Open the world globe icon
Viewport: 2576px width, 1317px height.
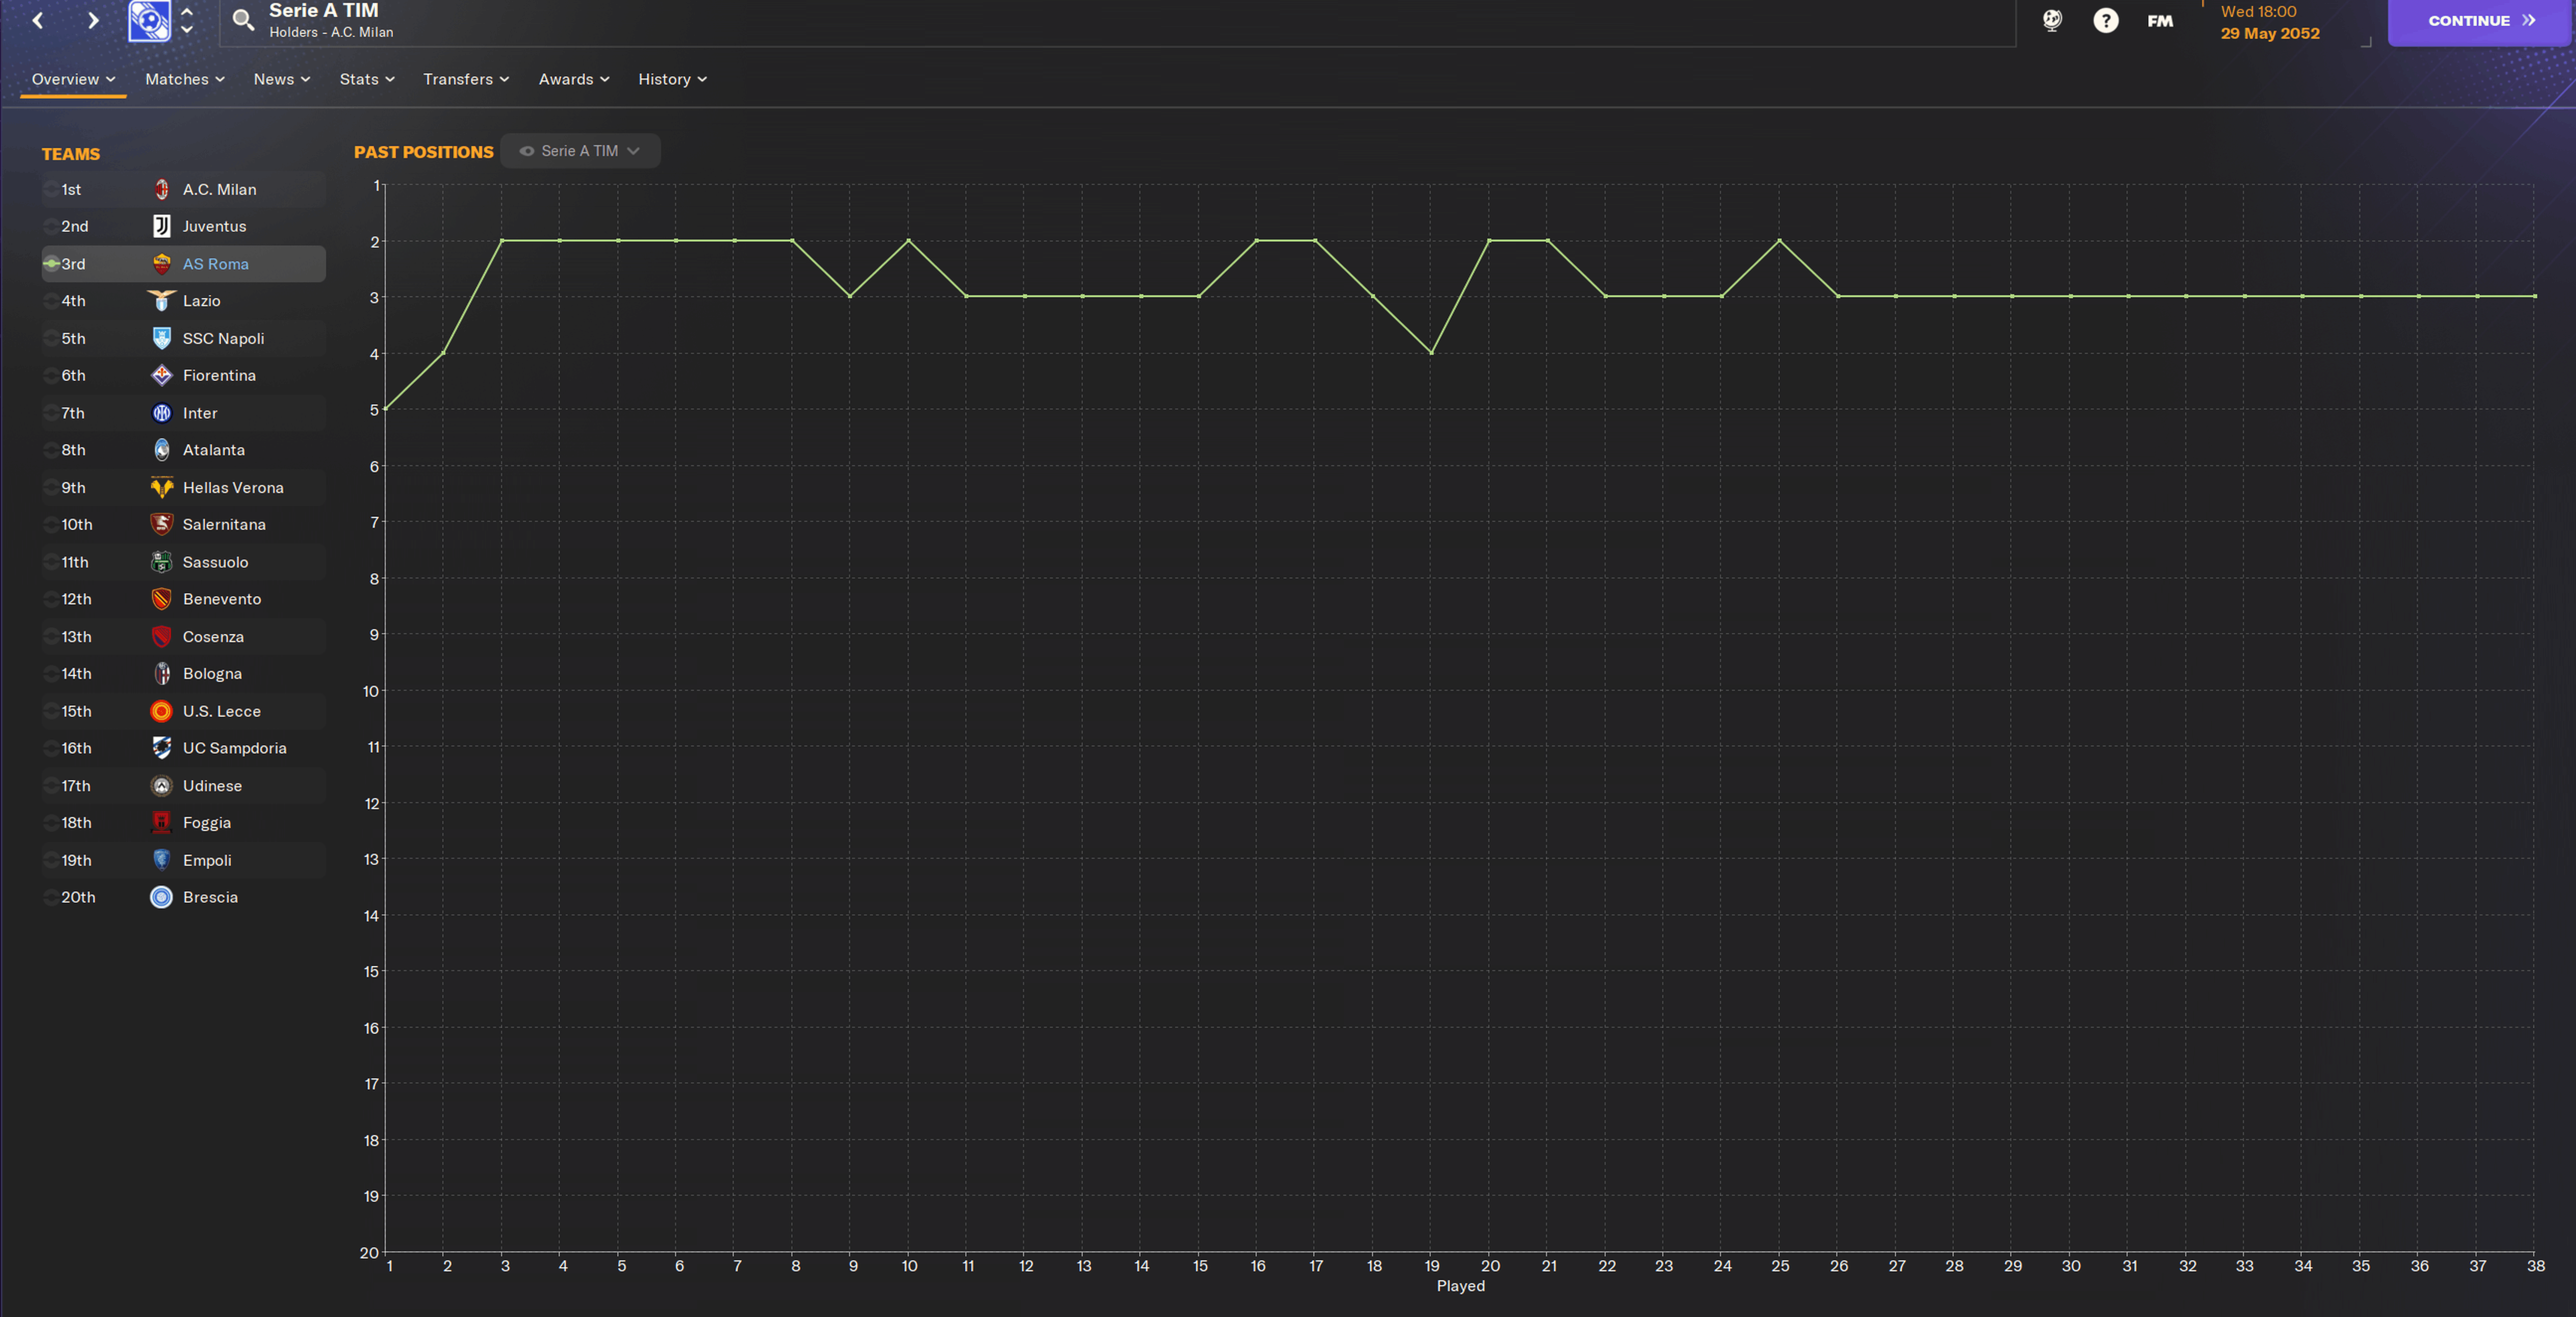[2052, 20]
